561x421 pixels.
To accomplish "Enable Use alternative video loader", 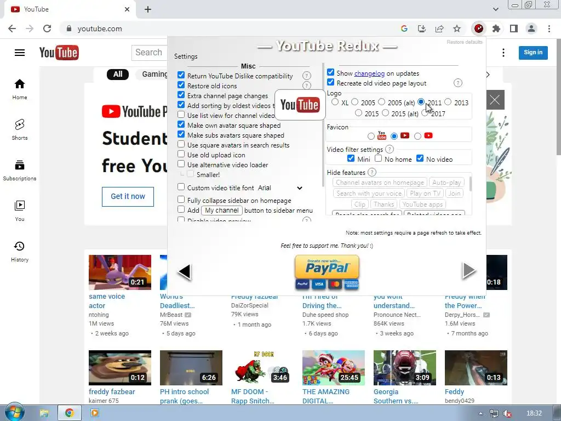I will click(181, 164).
